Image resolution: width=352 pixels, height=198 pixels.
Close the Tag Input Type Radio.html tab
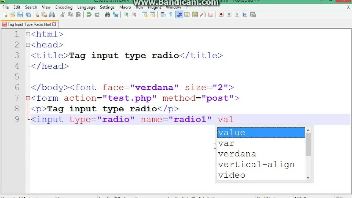[54, 24]
